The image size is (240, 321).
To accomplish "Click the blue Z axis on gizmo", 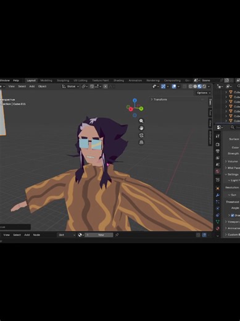I will (x=134, y=101).
